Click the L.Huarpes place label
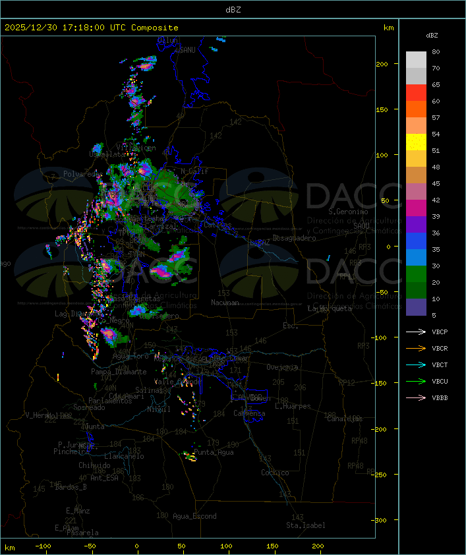 (293, 406)
